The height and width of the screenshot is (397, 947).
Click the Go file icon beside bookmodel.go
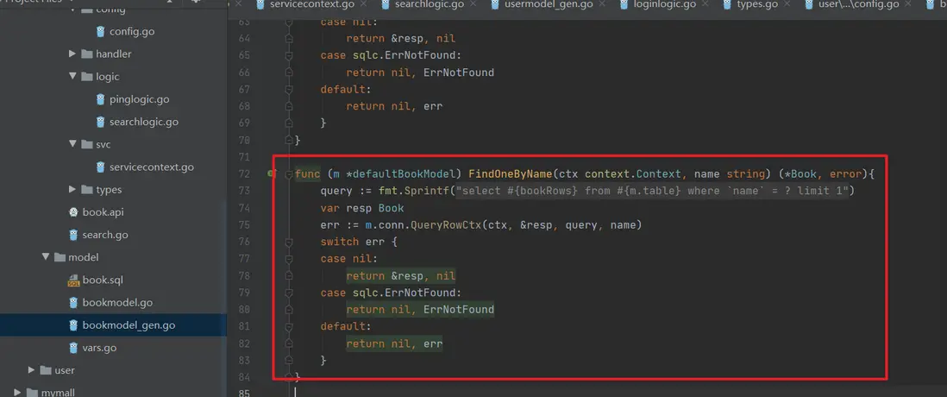coord(73,303)
